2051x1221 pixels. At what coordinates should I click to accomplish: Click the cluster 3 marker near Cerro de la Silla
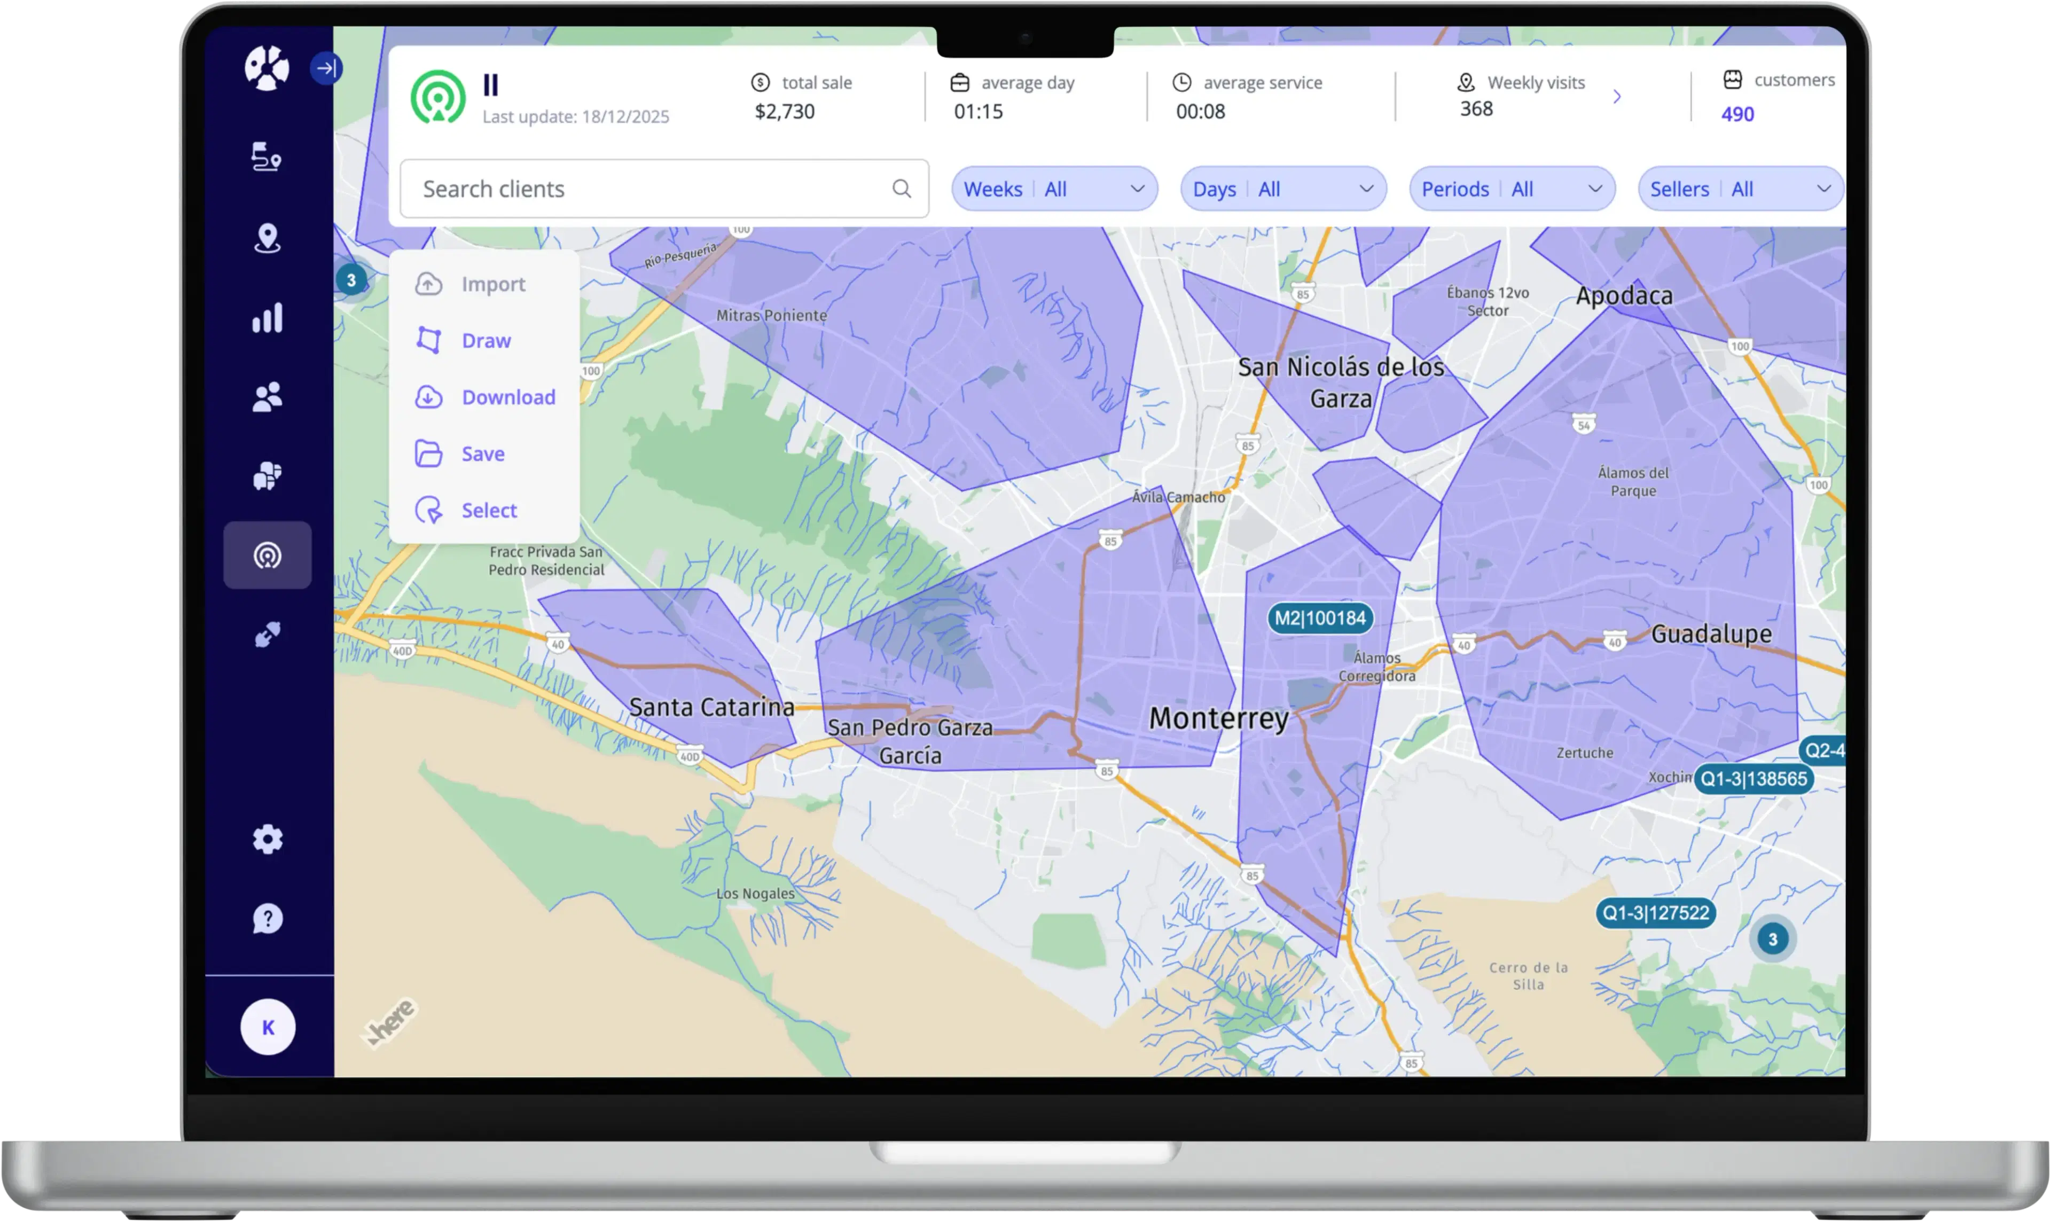click(x=1773, y=939)
